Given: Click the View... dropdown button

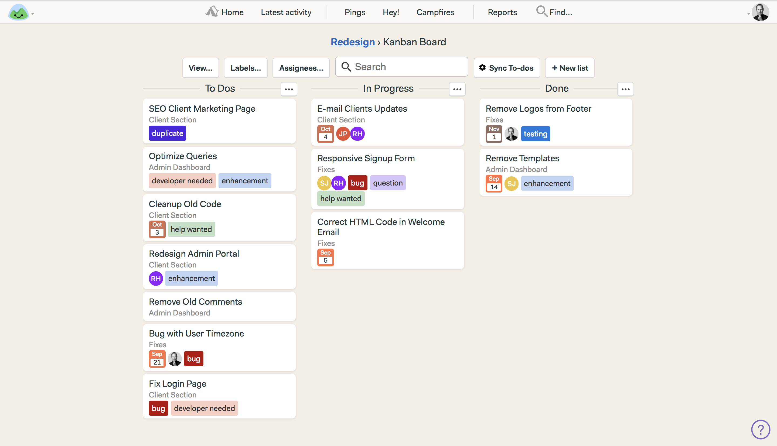Looking at the screenshot, I should (x=200, y=68).
